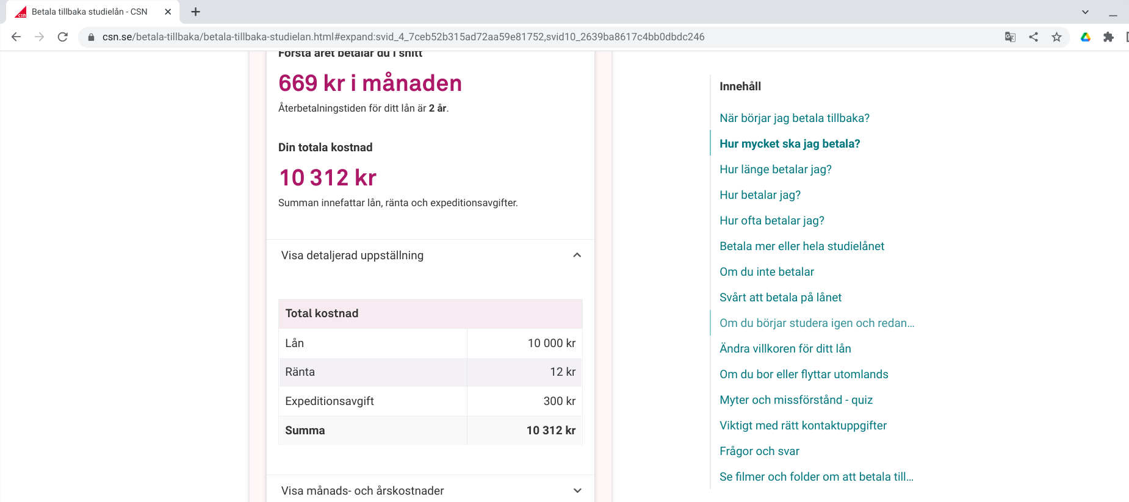The width and height of the screenshot is (1129, 502).
Task: Select Hur mycket ska jag betala? item
Action: [789, 144]
